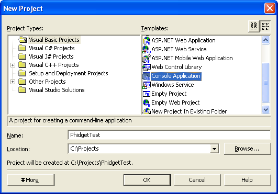The height and width of the screenshot is (194, 278).
Task: Select the ASP.NET Web Application template icon
Action: click(x=147, y=41)
